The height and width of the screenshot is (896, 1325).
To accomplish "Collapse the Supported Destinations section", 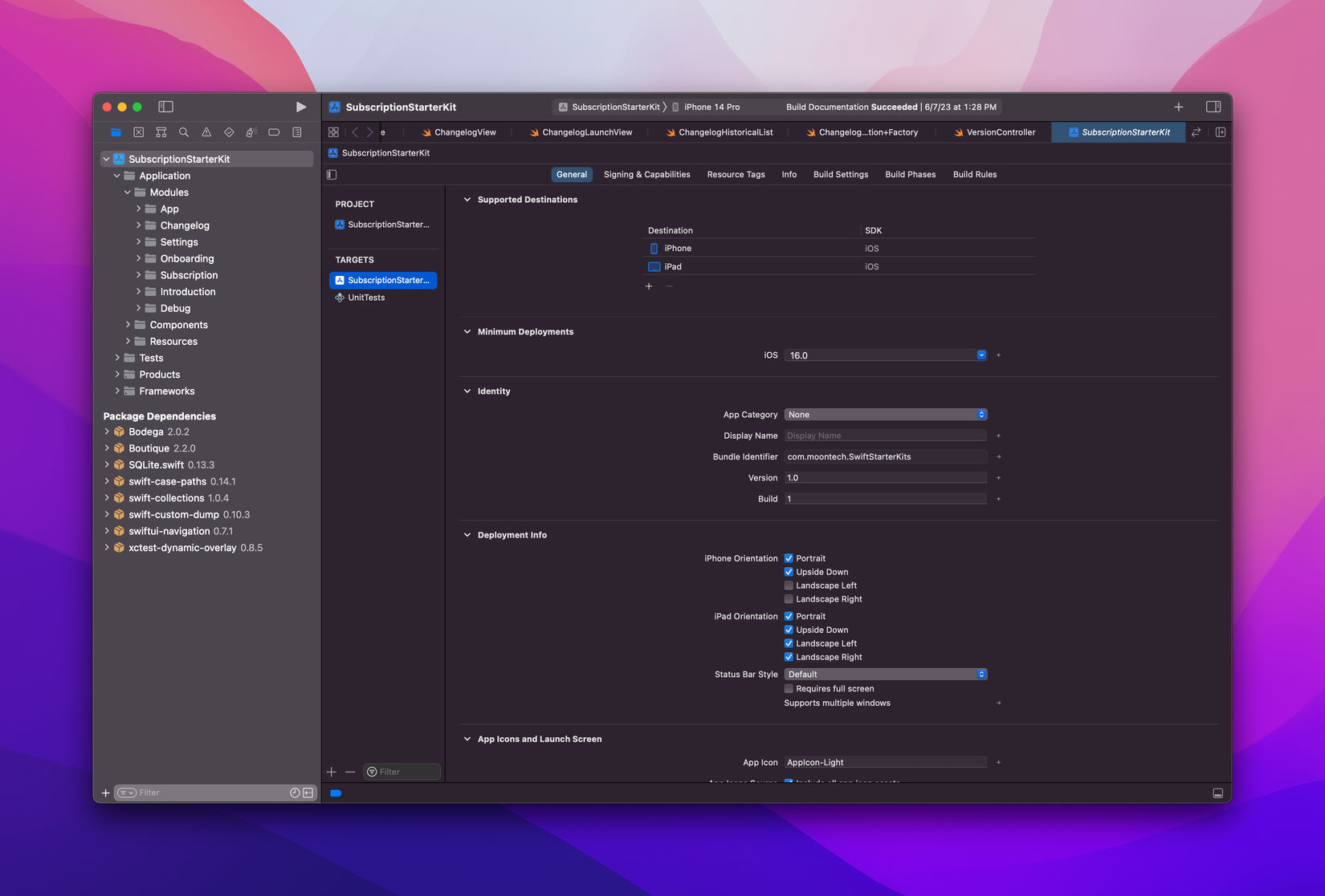I will [467, 200].
